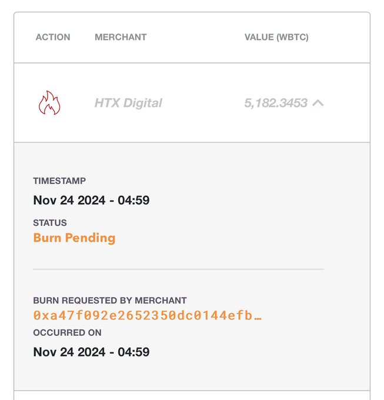
Task: Click the STATUS label
Action: pos(50,223)
